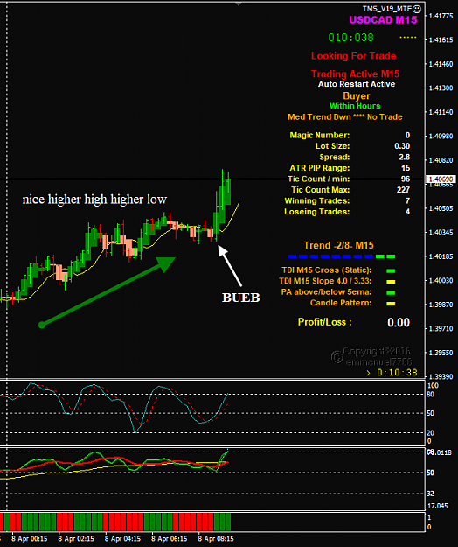Click the blue and green trend strength bar

tap(342, 256)
